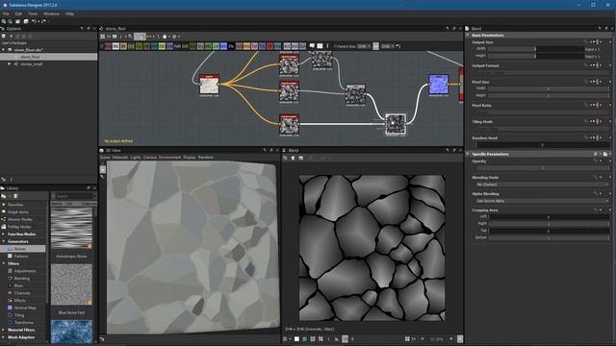Image resolution: width=616 pixels, height=346 pixels.
Task: Collapse the Filters category
Action: click(x=4, y=263)
